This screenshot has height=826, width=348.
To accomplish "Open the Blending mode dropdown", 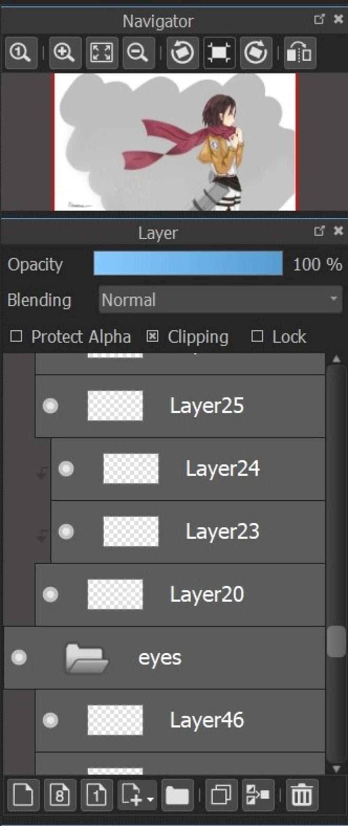I will 220,299.
